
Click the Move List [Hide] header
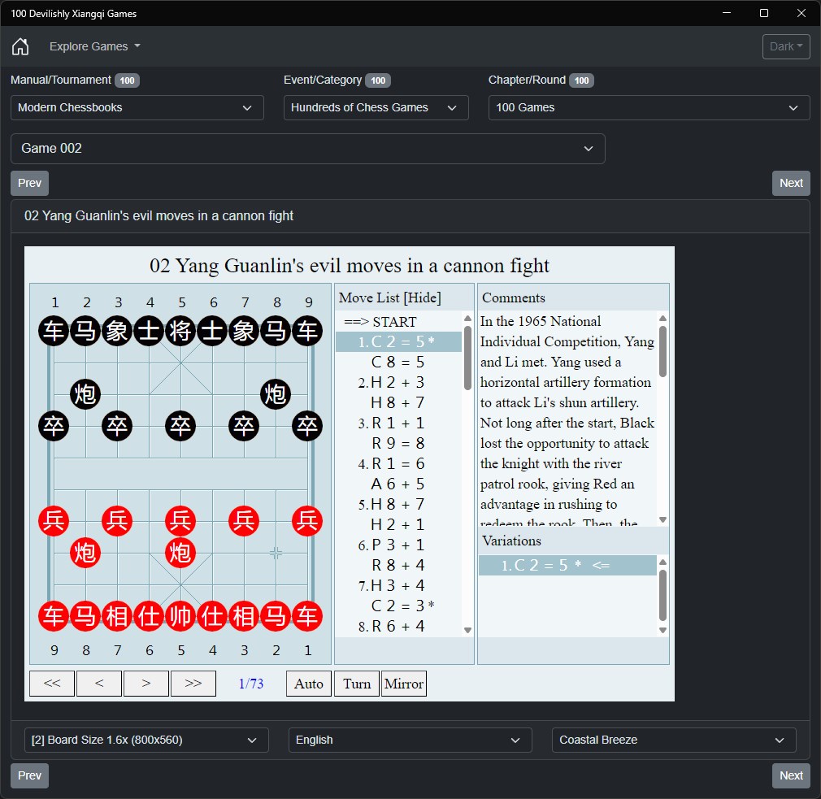(389, 298)
